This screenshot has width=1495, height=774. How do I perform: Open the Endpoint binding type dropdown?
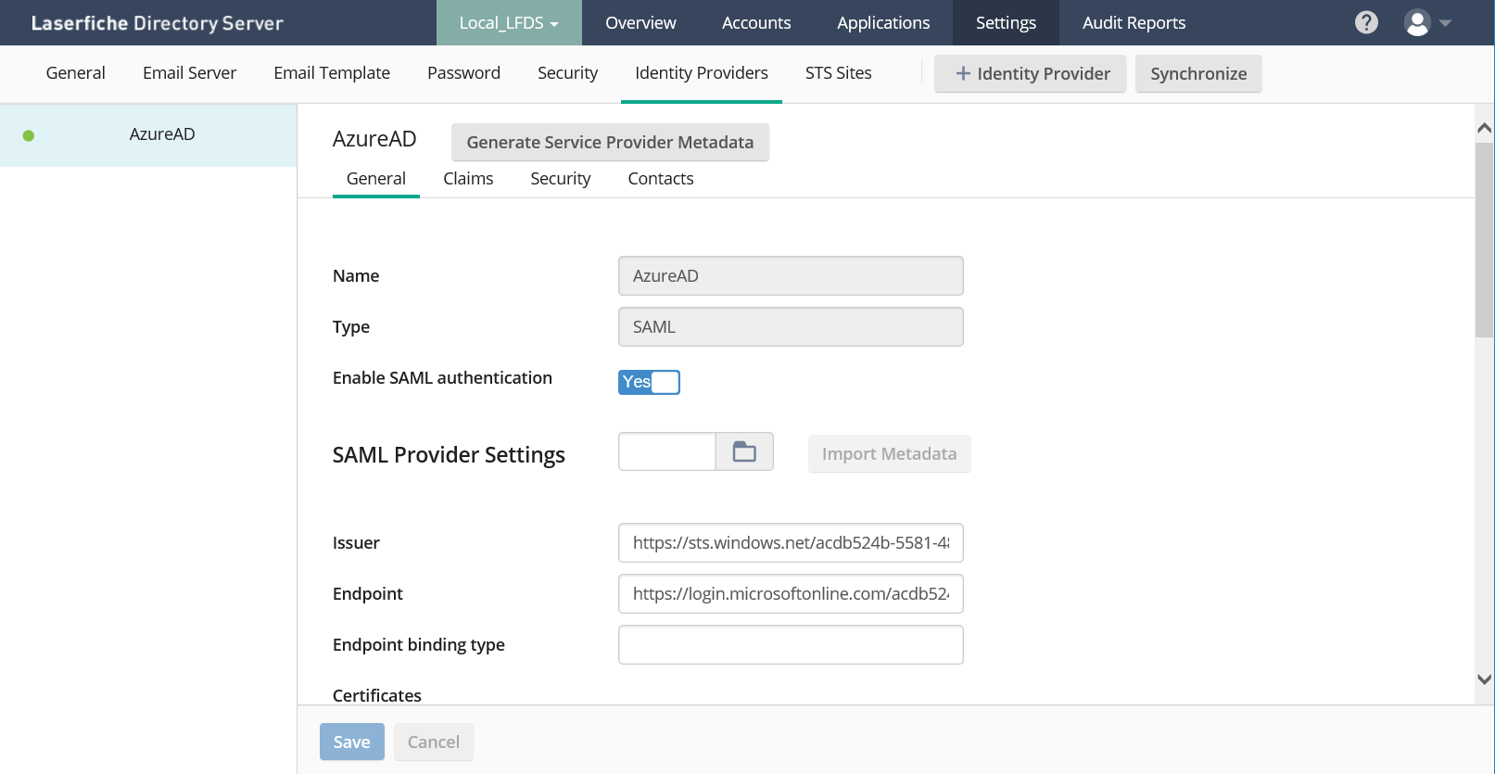(791, 644)
